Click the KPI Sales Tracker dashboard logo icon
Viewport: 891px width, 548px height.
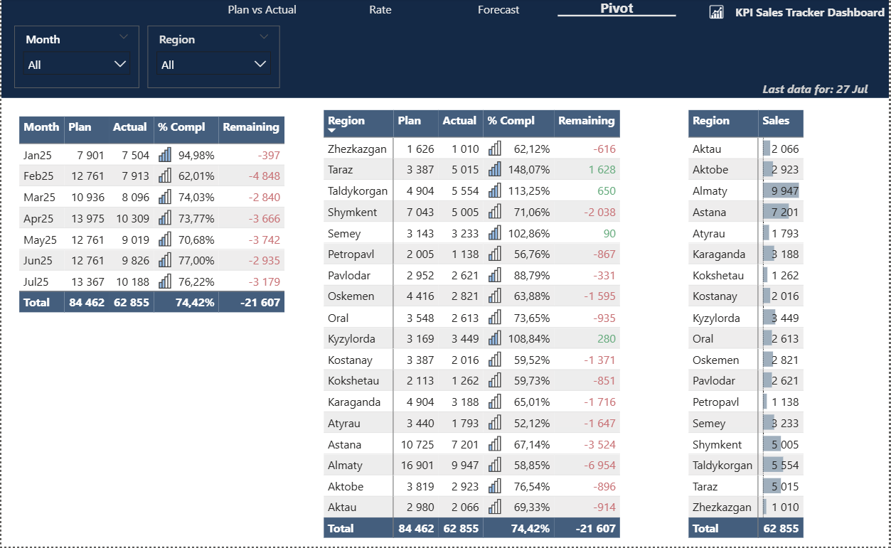716,12
